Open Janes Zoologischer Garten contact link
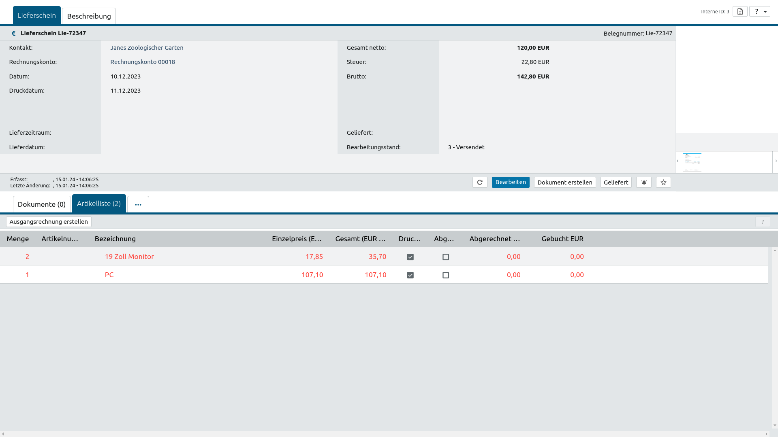 (x=147, y=48)
